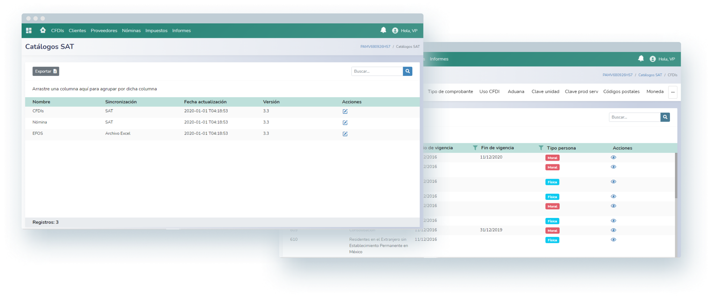Image resolution: width=712 pixels, height=297 pixels.
Task: Switch to Códigos postales tab
Action: pos(621,92)
